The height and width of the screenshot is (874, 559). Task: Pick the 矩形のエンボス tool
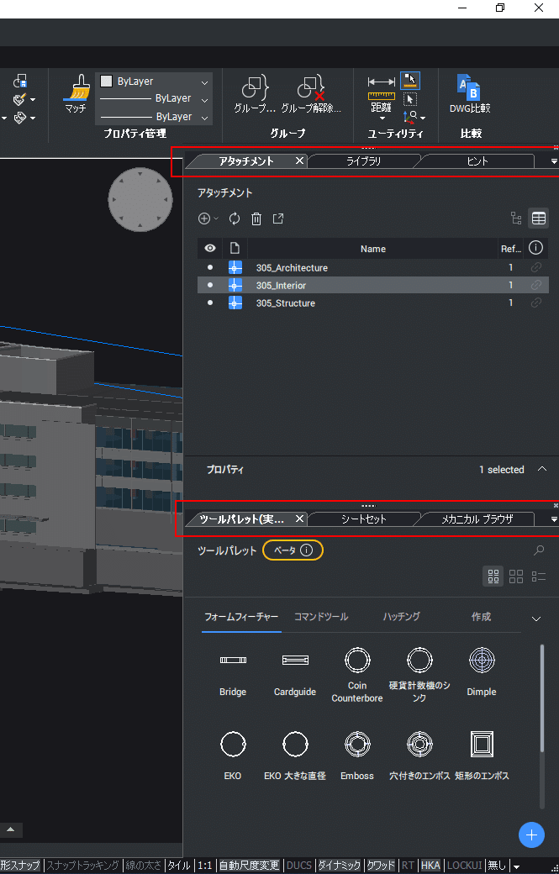(482, 756)
